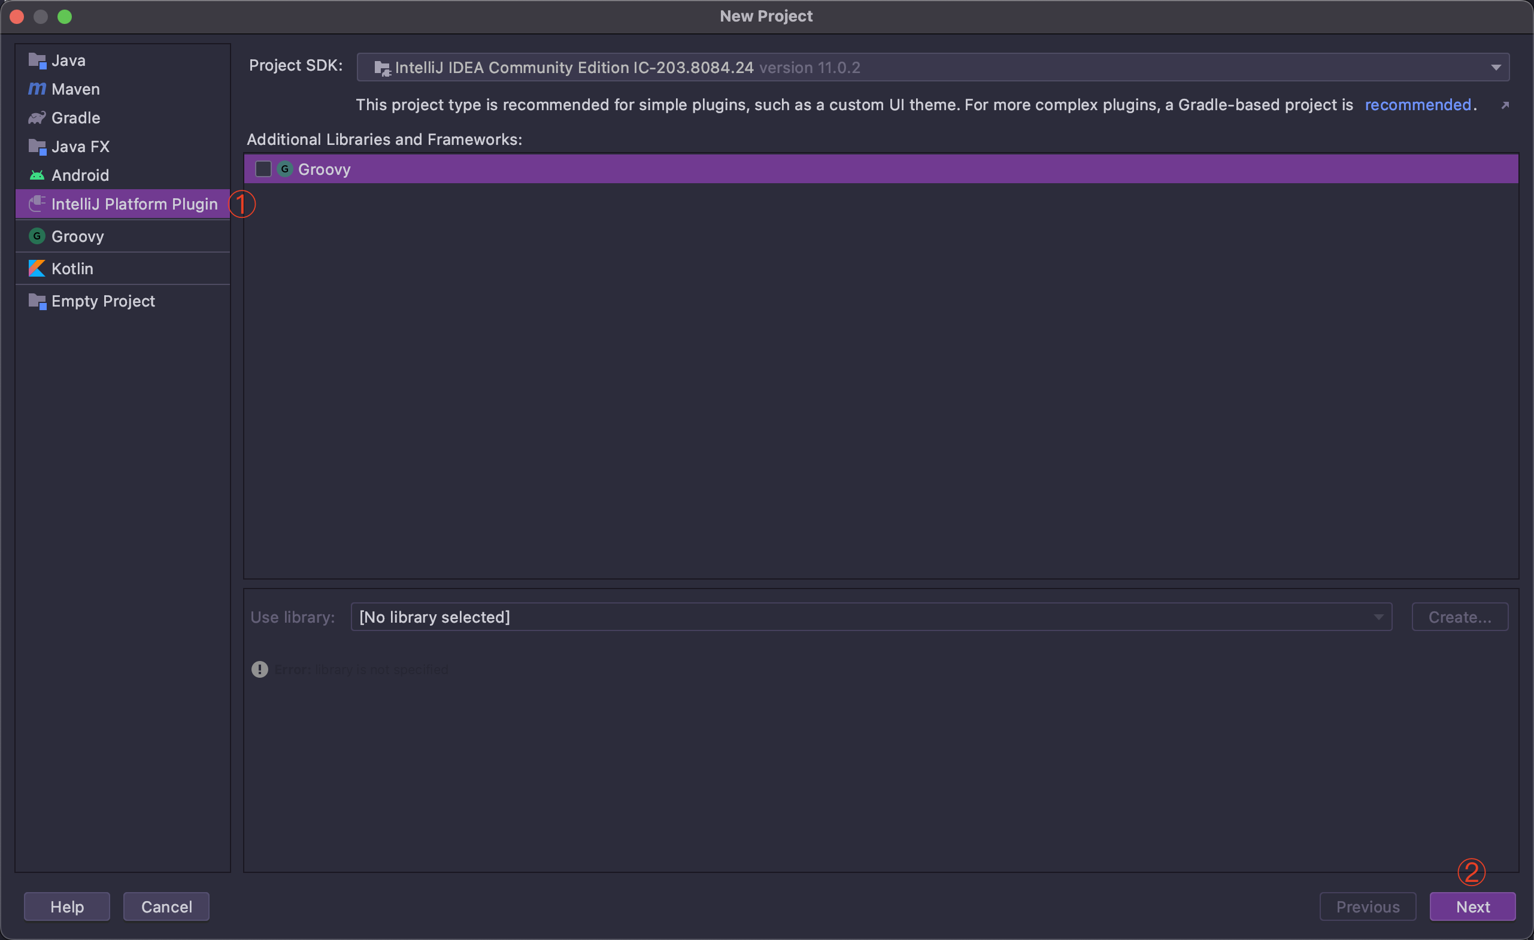Select Gradle project type
This screenshot has height=940, width=1534.
[123, 118]
